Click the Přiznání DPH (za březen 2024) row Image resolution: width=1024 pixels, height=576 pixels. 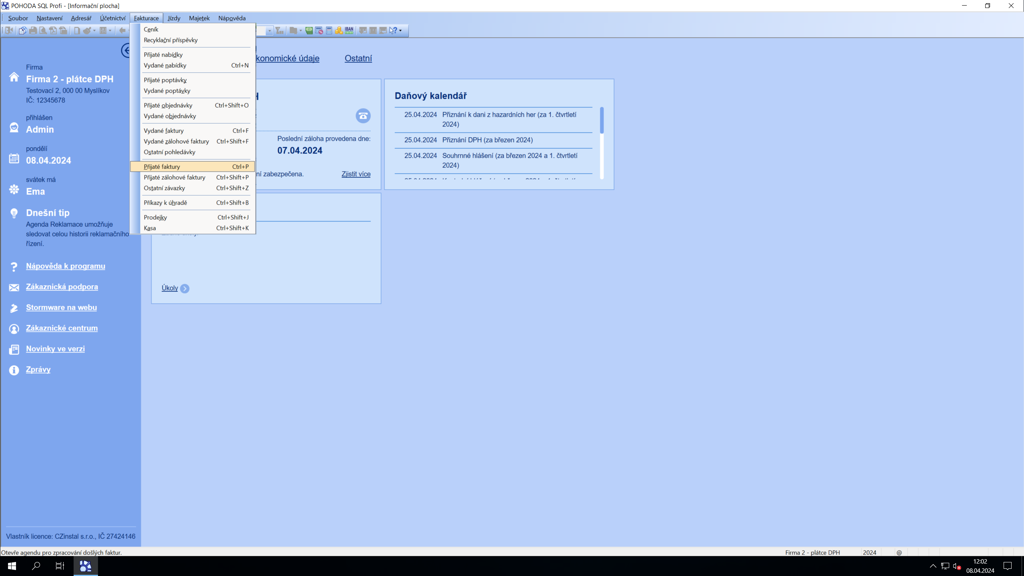(493, 140)
